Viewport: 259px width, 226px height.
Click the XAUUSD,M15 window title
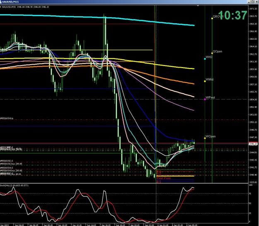pos(10,2)
